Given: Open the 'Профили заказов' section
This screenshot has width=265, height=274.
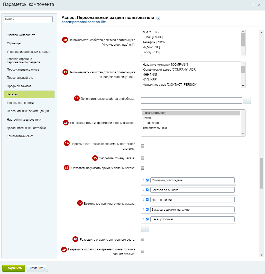Looking at the screenshot, I should (x=19, y=86).
